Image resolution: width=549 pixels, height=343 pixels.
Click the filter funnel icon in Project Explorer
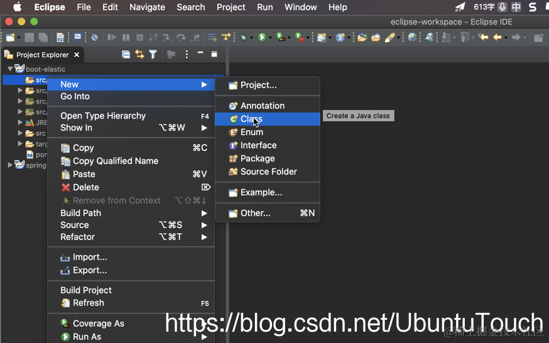coord(153,54)
